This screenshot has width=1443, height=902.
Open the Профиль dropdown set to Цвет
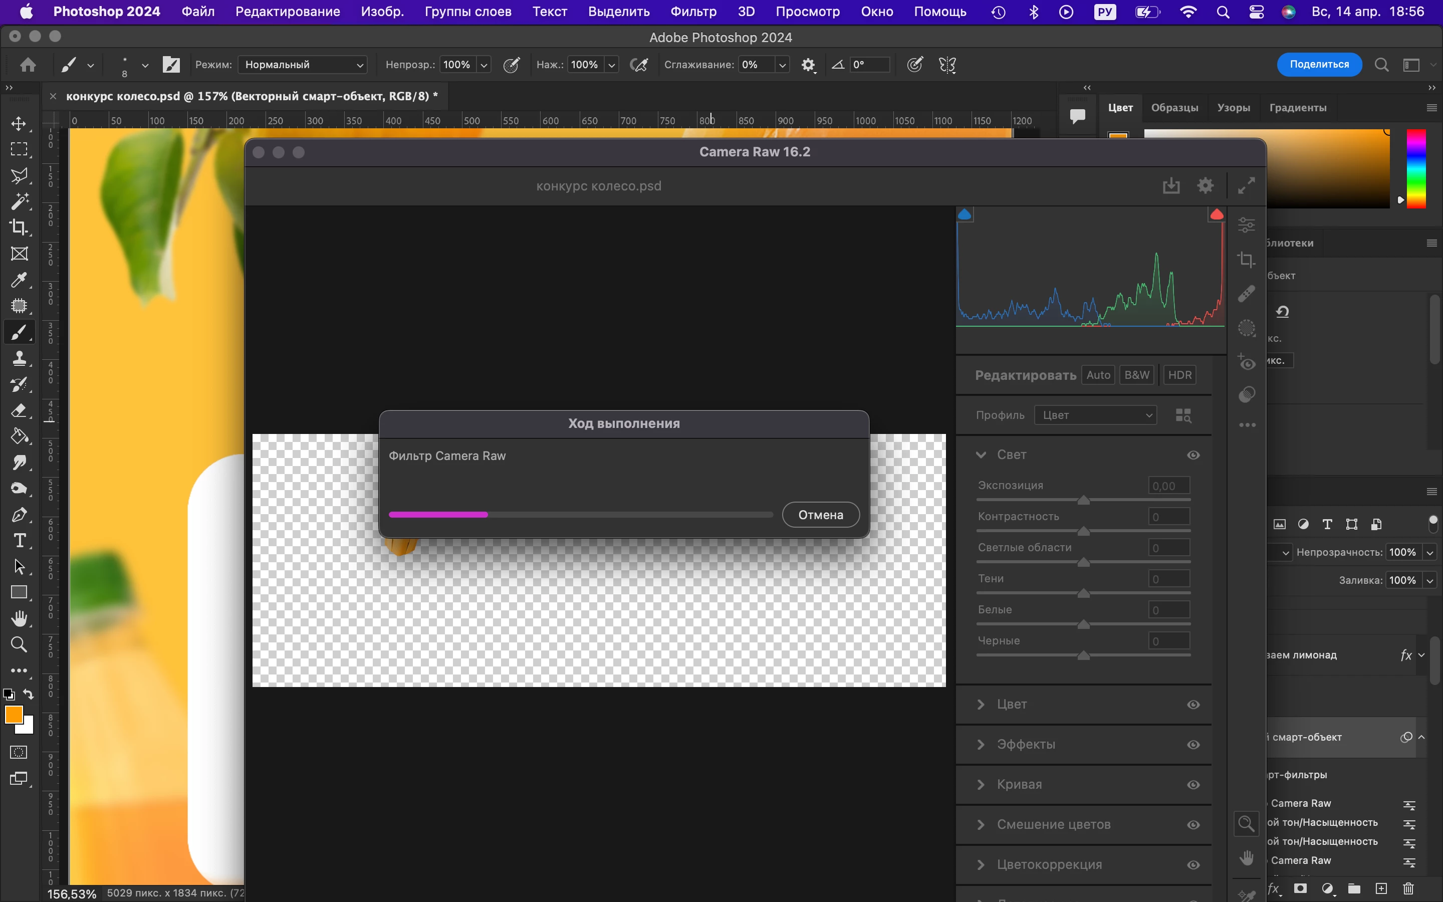click(1095, 415)
